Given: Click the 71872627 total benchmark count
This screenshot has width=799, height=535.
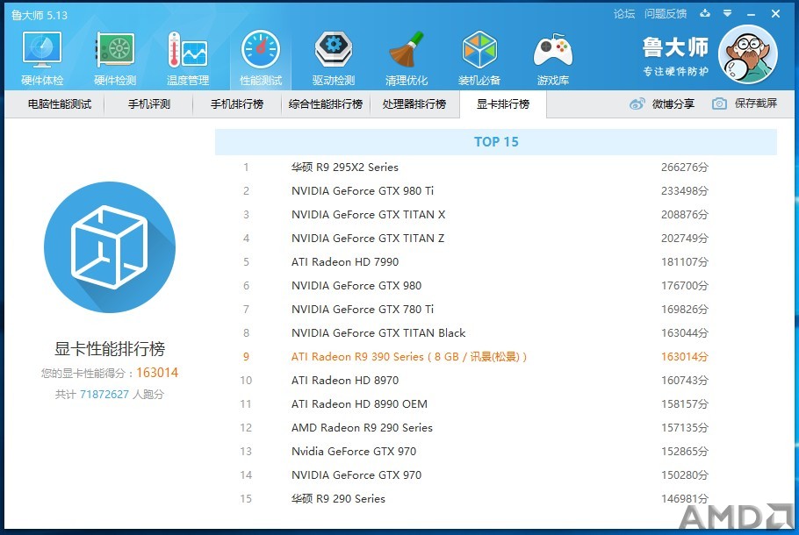Looking at the screenshot, I should [x=104, y=395].
